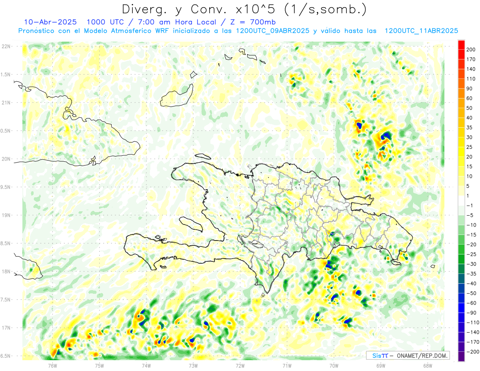Click the '50' colorbar value
The height and width of the screenshot is (371, 480).
(470, 108)
